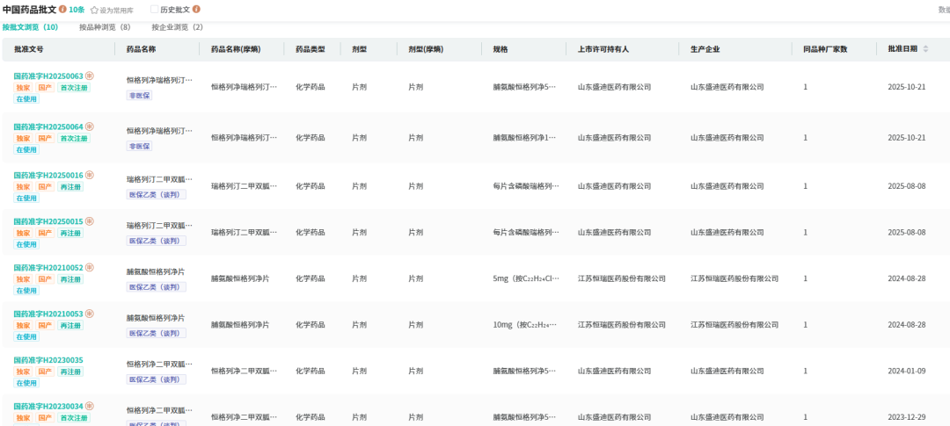Click the star icon for 设为常用库
The image size is (950, 426).
tap(95, 10)
